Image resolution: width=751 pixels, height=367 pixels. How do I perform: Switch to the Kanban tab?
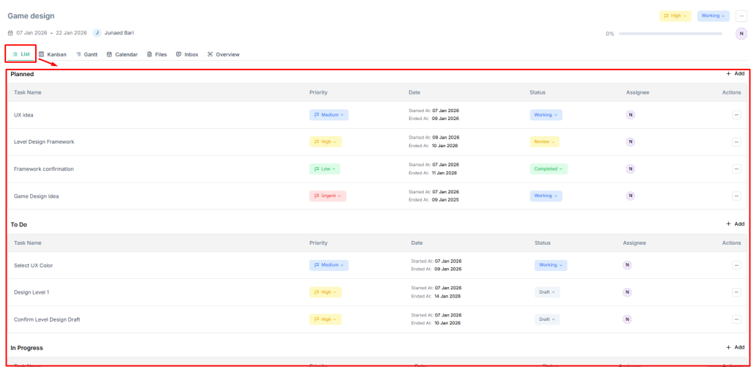(x=53, y=54)
